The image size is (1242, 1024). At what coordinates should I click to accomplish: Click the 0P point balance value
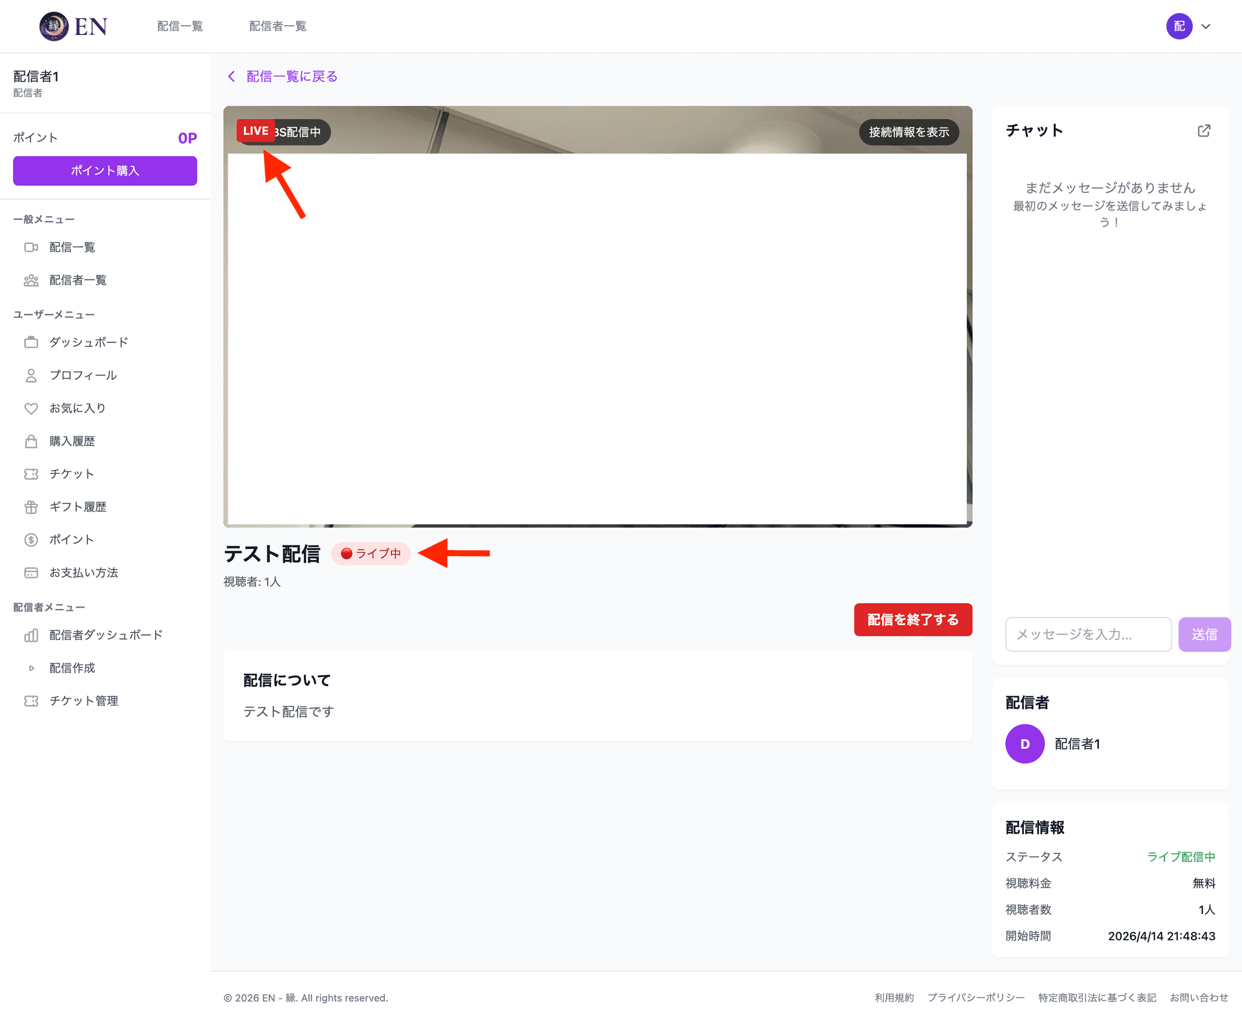[188, 138]
